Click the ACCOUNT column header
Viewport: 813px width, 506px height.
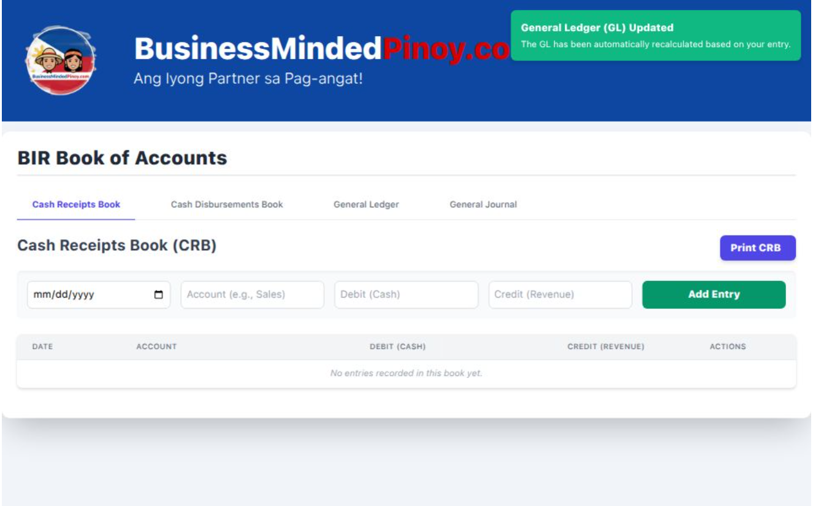click(x=156, y=347)
